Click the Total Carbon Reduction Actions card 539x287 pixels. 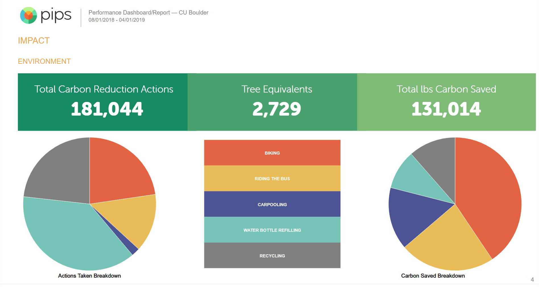click(x=103, y=102)
